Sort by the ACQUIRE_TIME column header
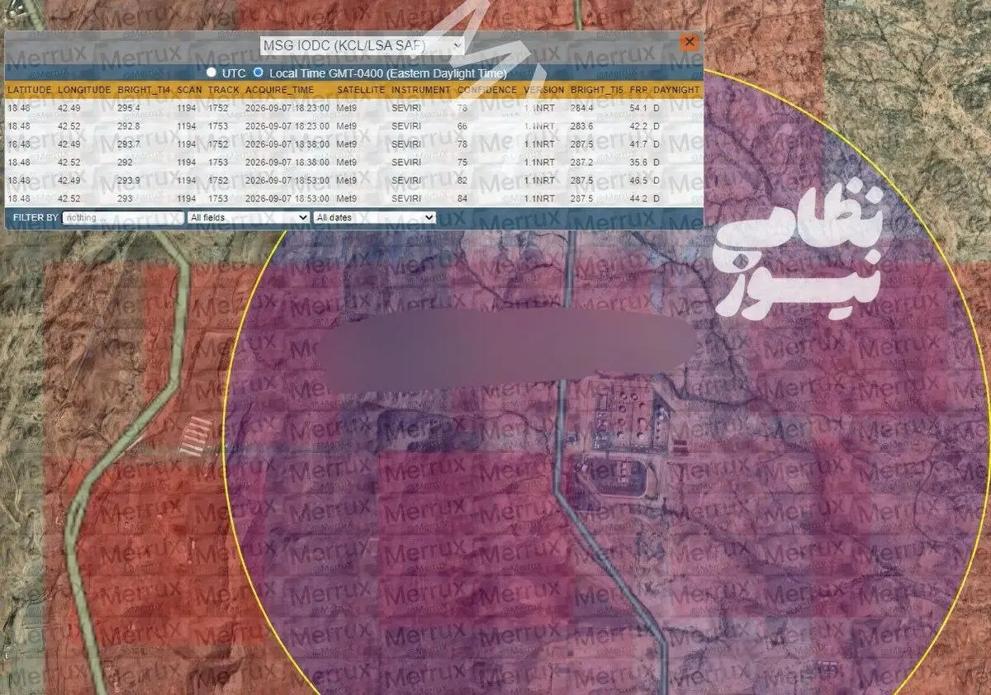The height and width of the screenshot is (695, 991). tap(279, 89)
